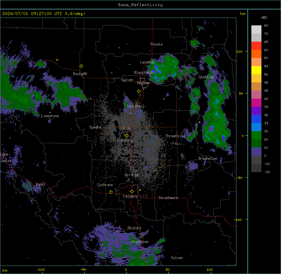Screen dimensions: 281x274
Task: Click the yellow diamond marker below RedDeer
Action: [139, 91]
